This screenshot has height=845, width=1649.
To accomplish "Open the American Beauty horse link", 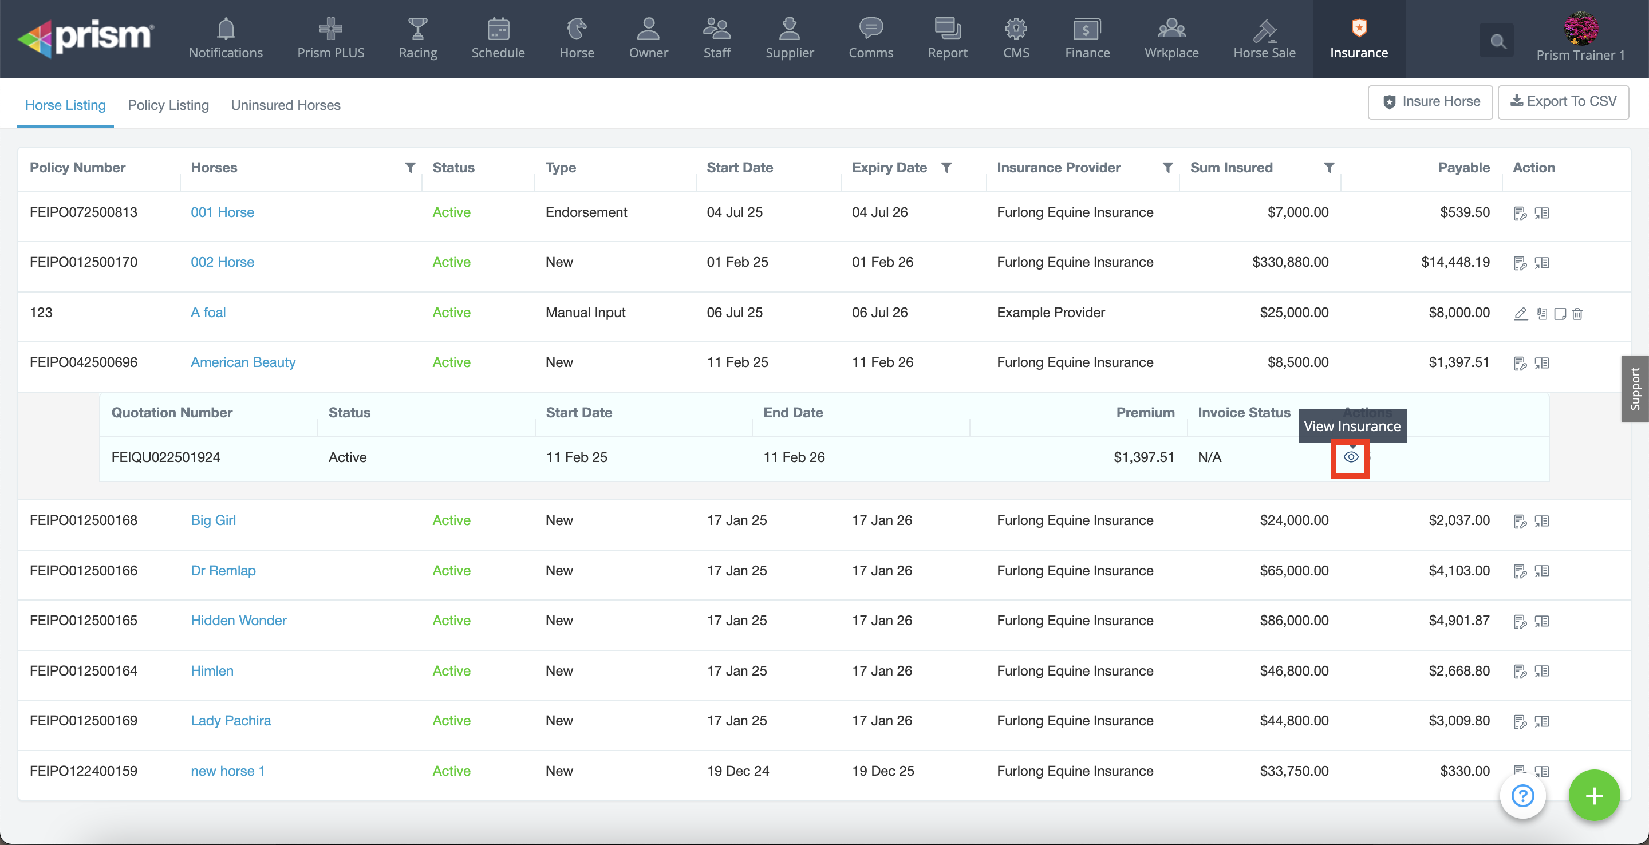I will pos(243,362).
